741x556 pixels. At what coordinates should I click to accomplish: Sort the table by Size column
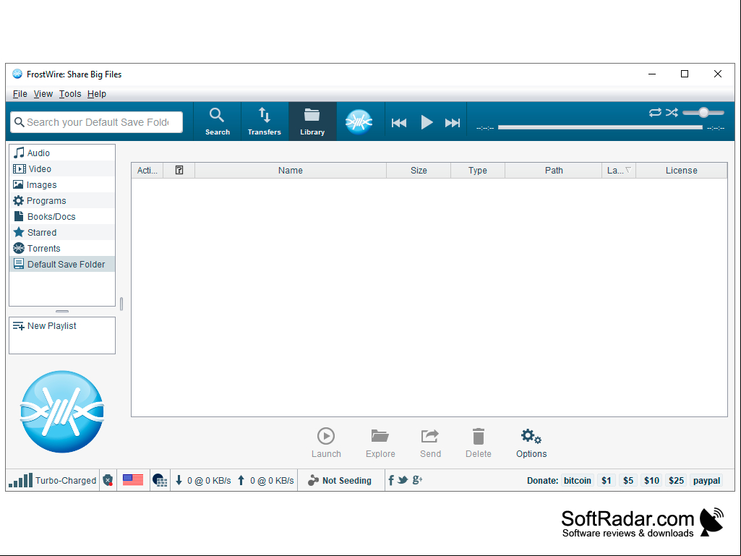point(419,170)
